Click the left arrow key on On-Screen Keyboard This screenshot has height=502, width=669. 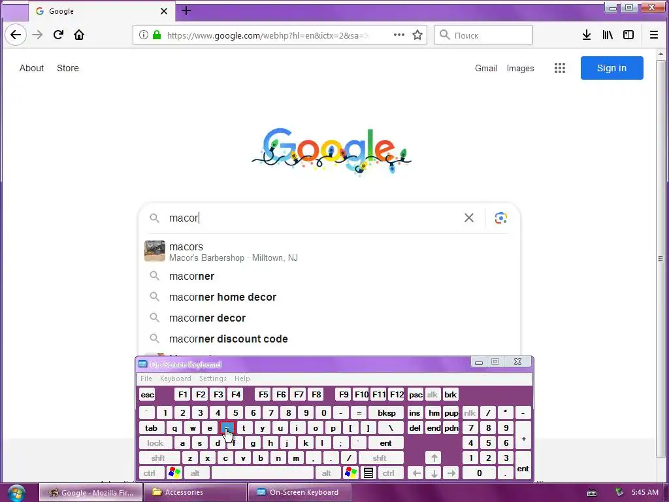pyautogui.click(x=416, y=473)
